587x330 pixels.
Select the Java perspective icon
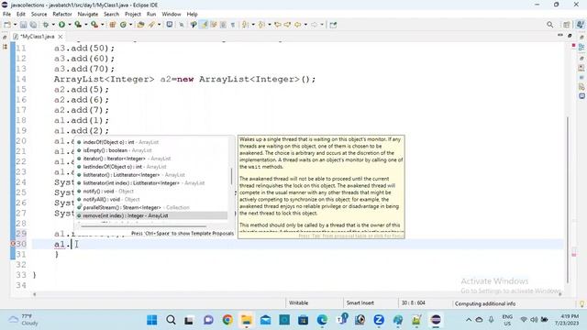pyautogui.click(x=580, y=25)
